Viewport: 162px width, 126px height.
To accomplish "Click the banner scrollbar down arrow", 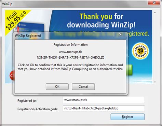I will [x=155, y=82].
